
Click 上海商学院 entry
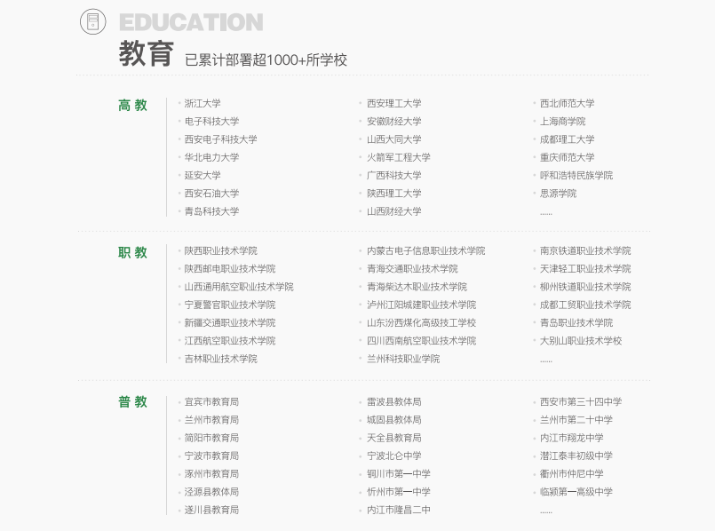tap(563, 122)
